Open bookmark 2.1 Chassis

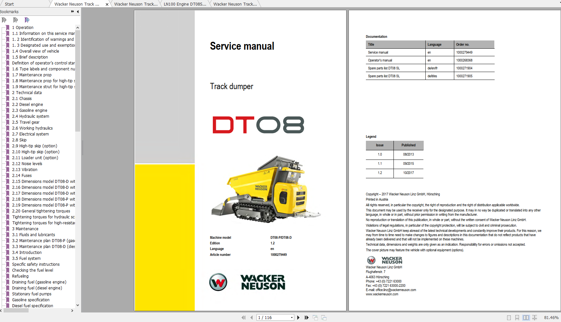click(x=22, y=99)
